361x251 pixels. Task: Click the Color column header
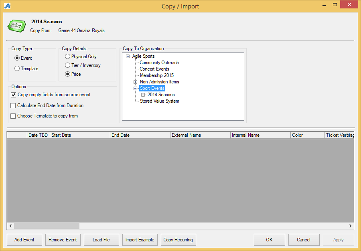coord(307,135)
